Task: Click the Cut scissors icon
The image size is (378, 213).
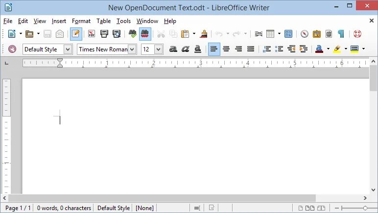Action: pos(161,34)
